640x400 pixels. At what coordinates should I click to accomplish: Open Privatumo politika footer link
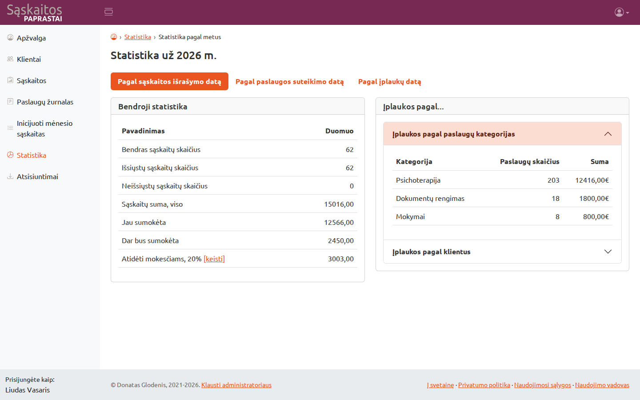484,385
